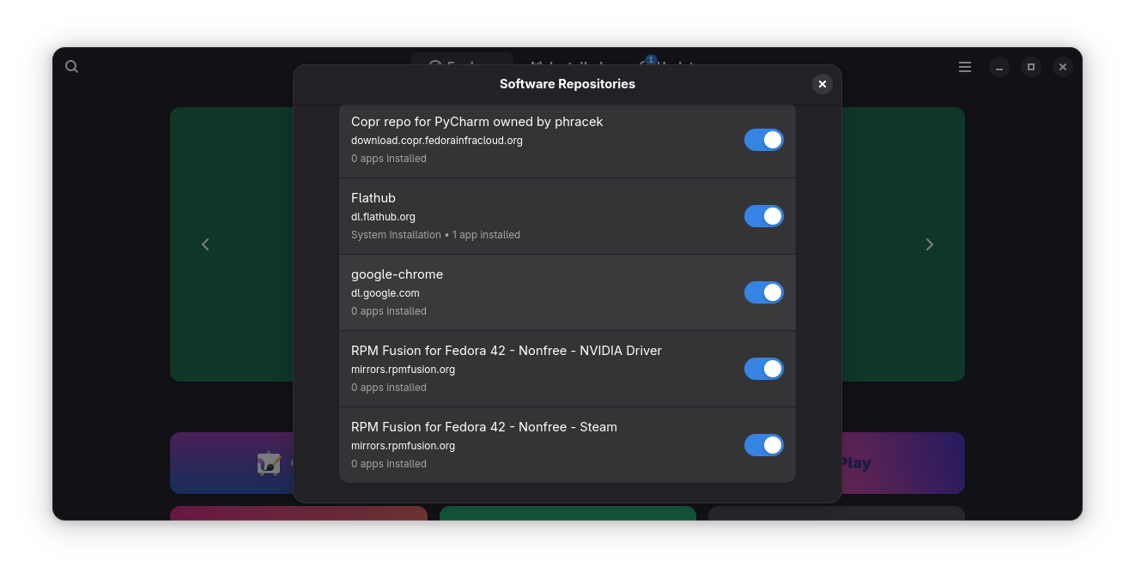Click the search icon in the header bar
This screenshot has height=578, width=1135.
pyautogui.click(x=72, y=67)
